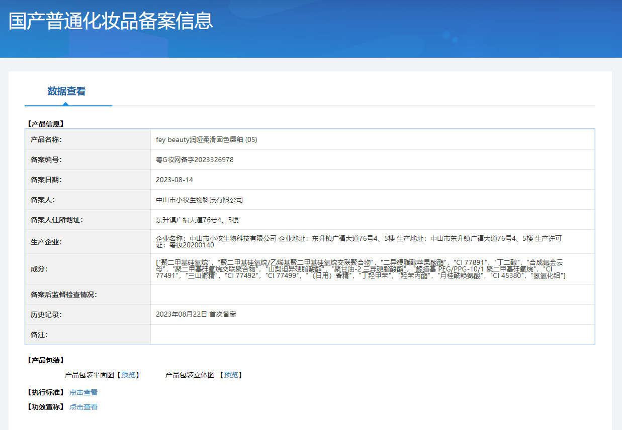The height and width of the screenshot is (430, 622).
Task: Preview the 产品包装平面图 image
Action: coord(129,375)
